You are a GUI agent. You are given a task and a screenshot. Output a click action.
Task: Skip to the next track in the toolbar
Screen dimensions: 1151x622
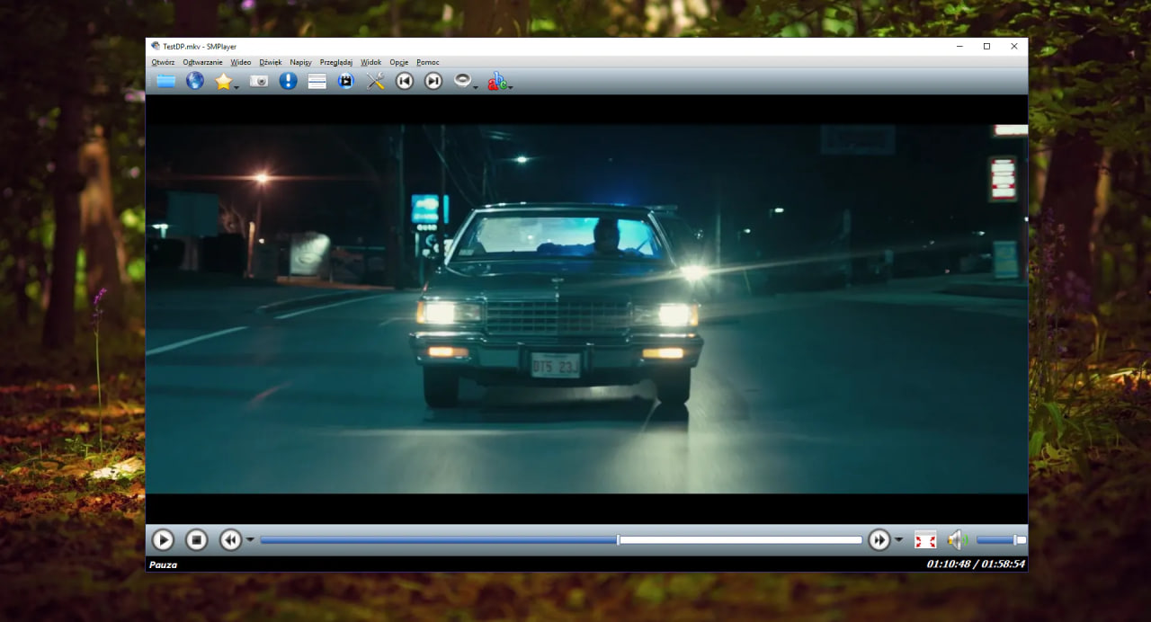(433, 82)
